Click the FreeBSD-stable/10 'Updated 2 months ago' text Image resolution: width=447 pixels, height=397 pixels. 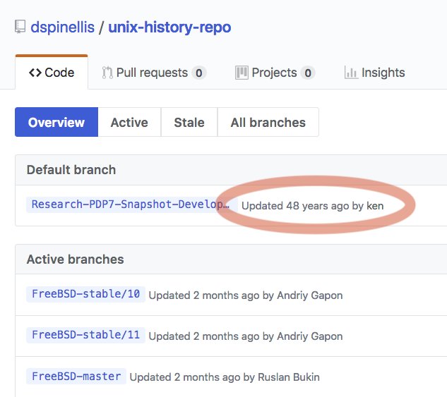[204, 295]
